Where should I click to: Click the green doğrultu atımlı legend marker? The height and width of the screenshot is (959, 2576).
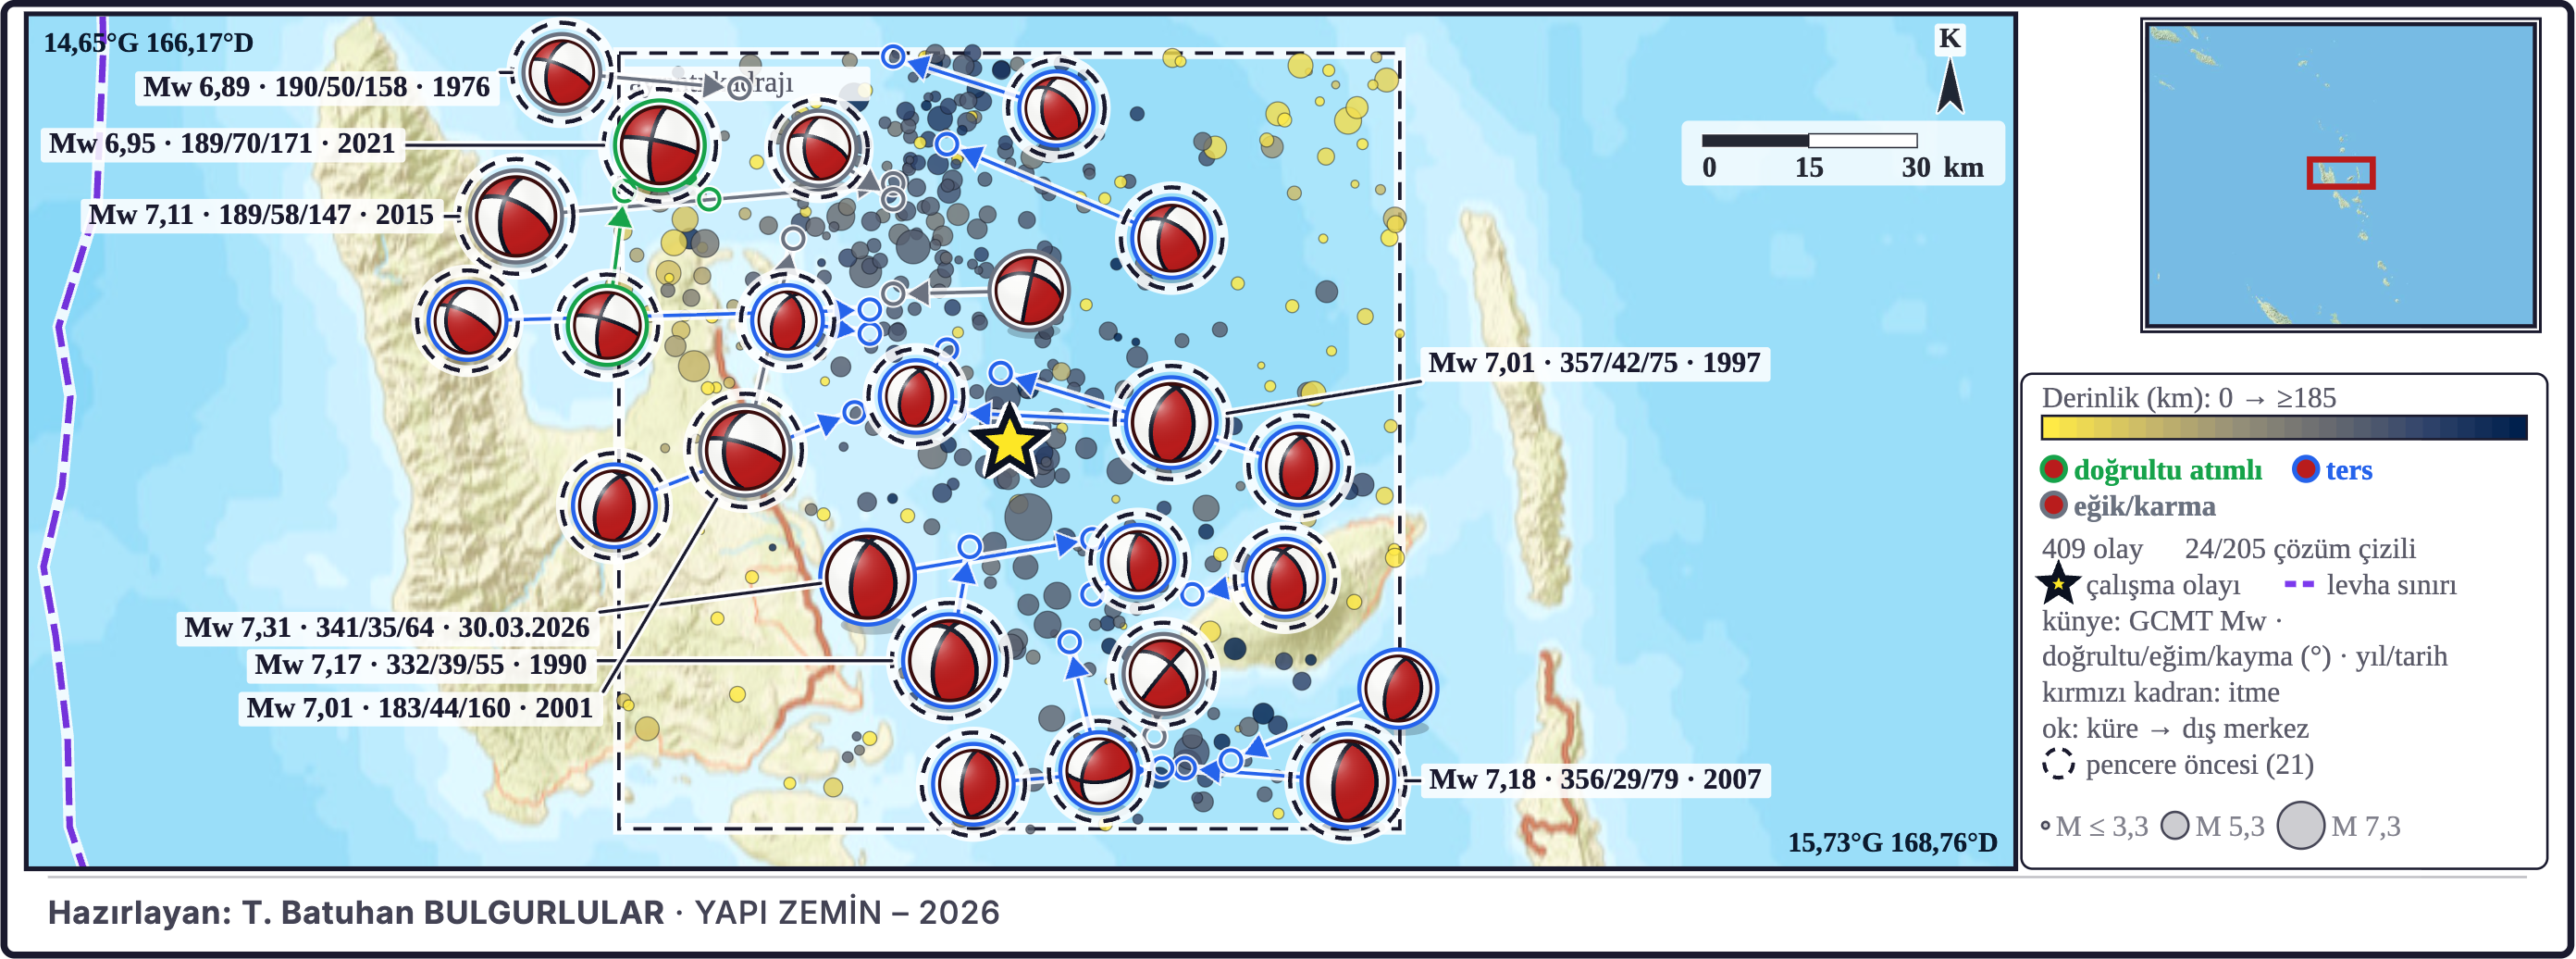coord(2053,469)
